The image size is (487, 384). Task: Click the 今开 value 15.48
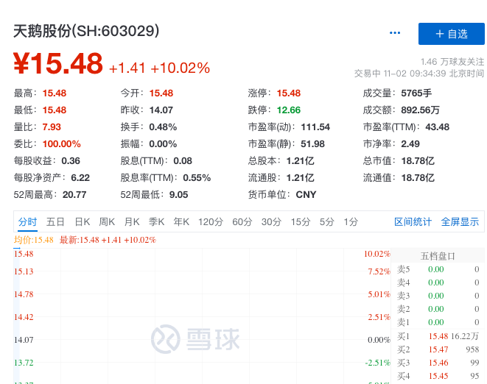click(161, 93)
